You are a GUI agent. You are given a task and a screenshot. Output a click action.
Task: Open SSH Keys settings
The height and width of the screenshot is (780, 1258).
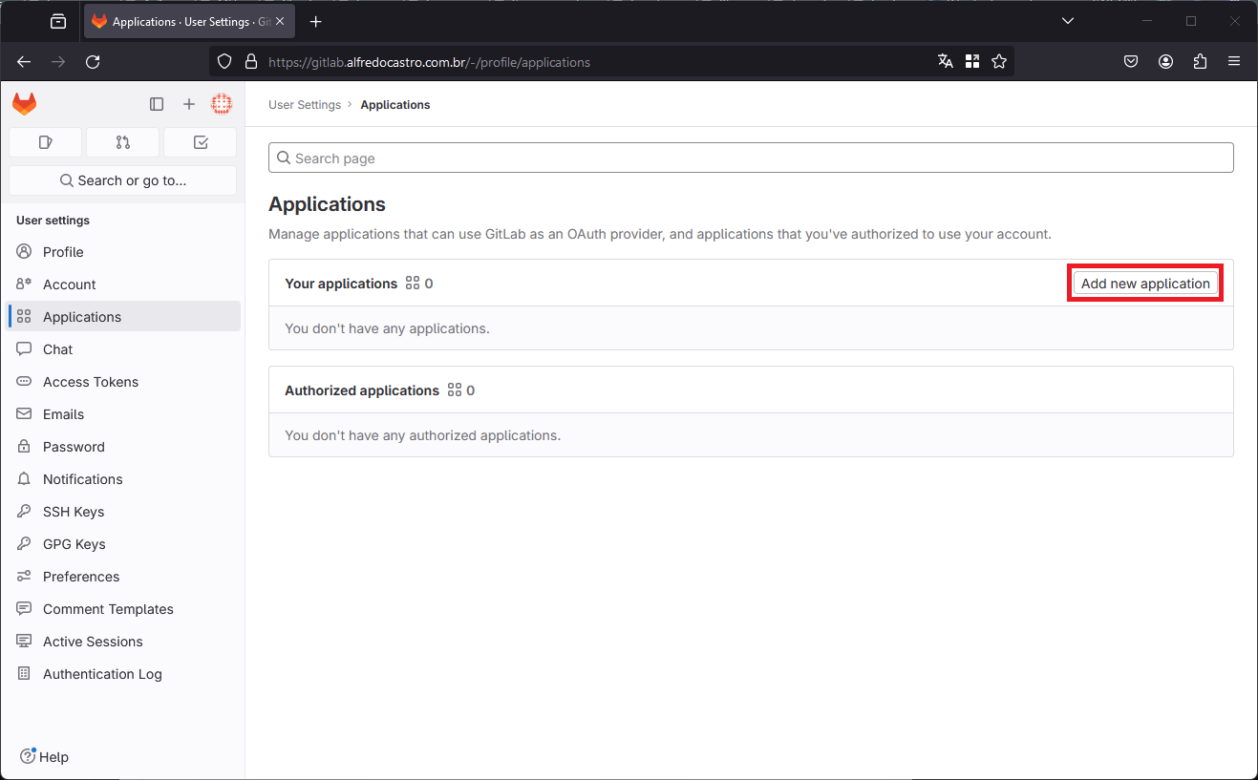[123, 512]
